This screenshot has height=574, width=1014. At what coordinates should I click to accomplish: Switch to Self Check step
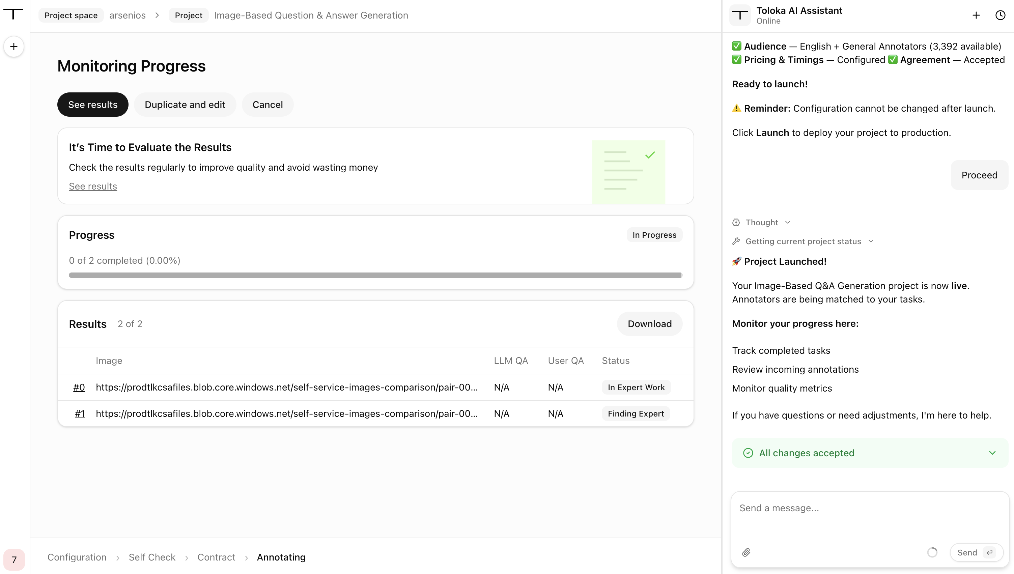point(152,557)
